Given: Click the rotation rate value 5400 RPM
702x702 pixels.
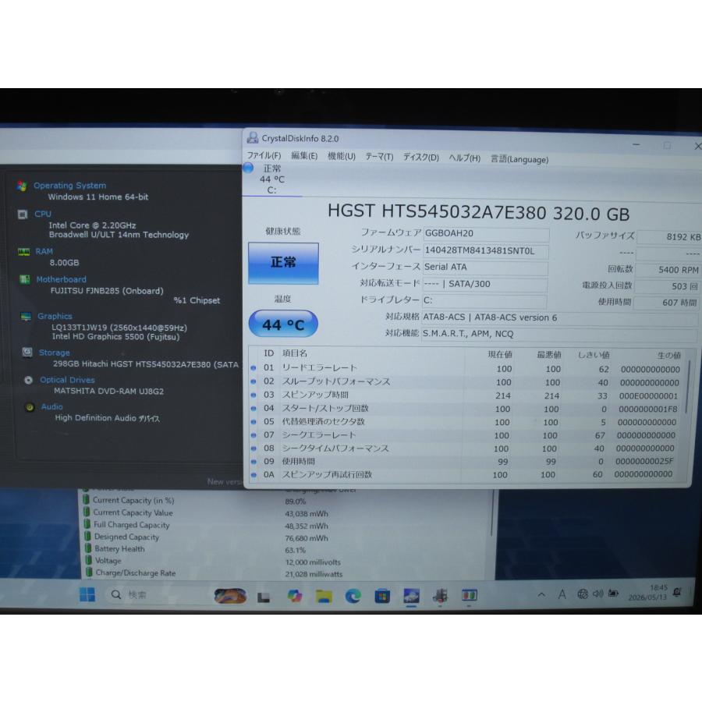Looking at the screenshot, I should point(668,270).
